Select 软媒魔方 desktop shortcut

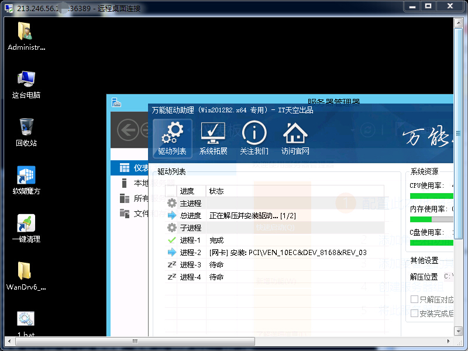pyautogui.click(x=26, y=180)
